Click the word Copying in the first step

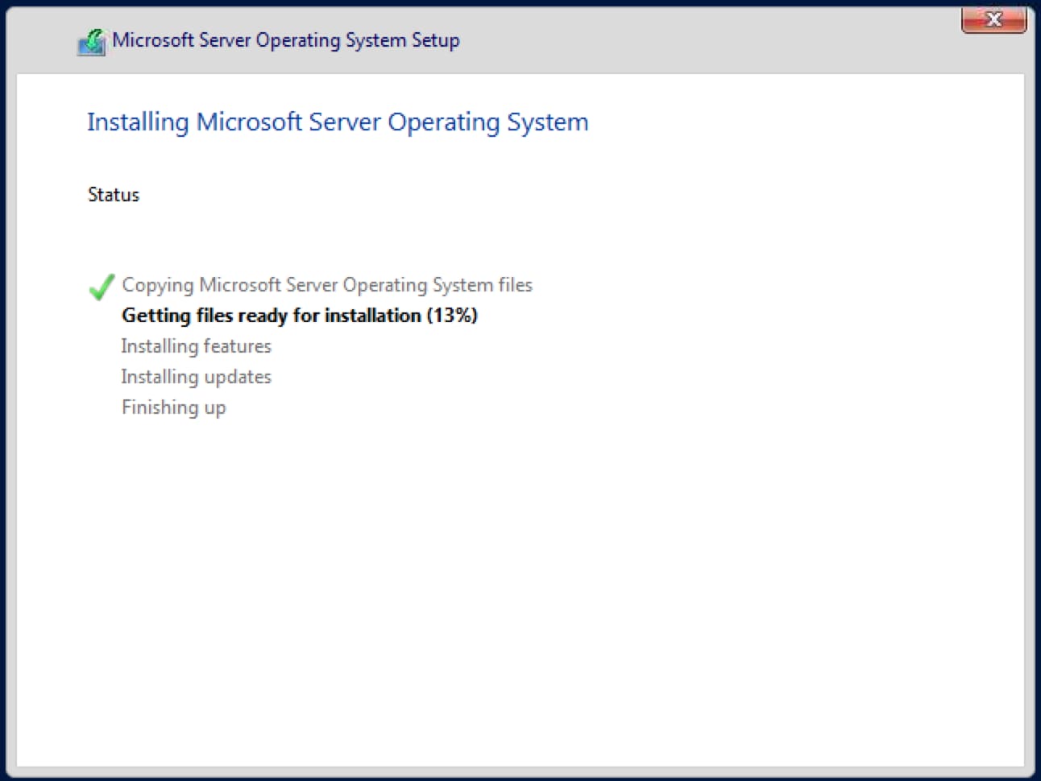pyautogui.click(x=157, y=285)
